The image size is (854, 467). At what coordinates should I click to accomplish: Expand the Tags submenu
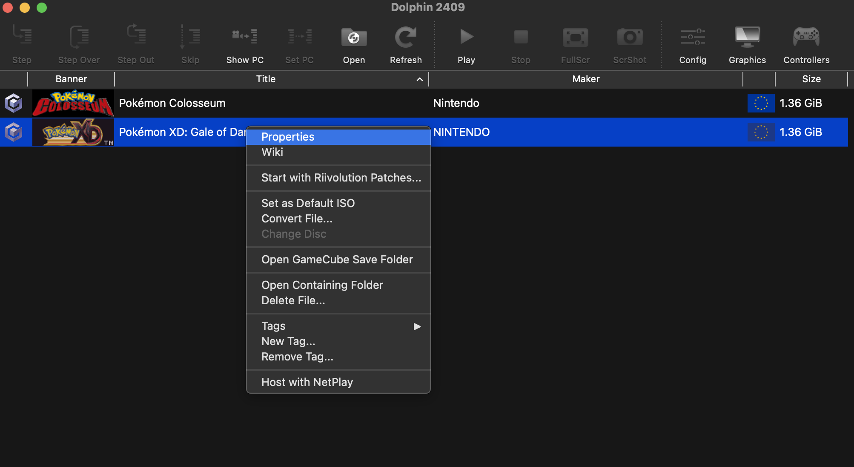(338, 326)
